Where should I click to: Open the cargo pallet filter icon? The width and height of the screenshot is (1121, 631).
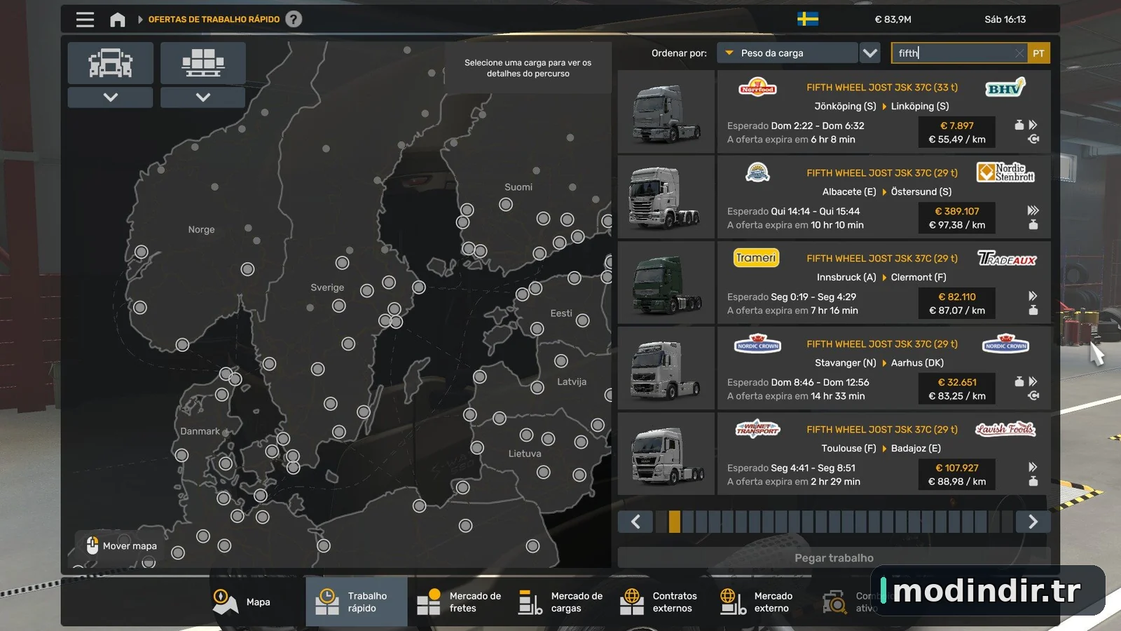[x=203, y=63]
